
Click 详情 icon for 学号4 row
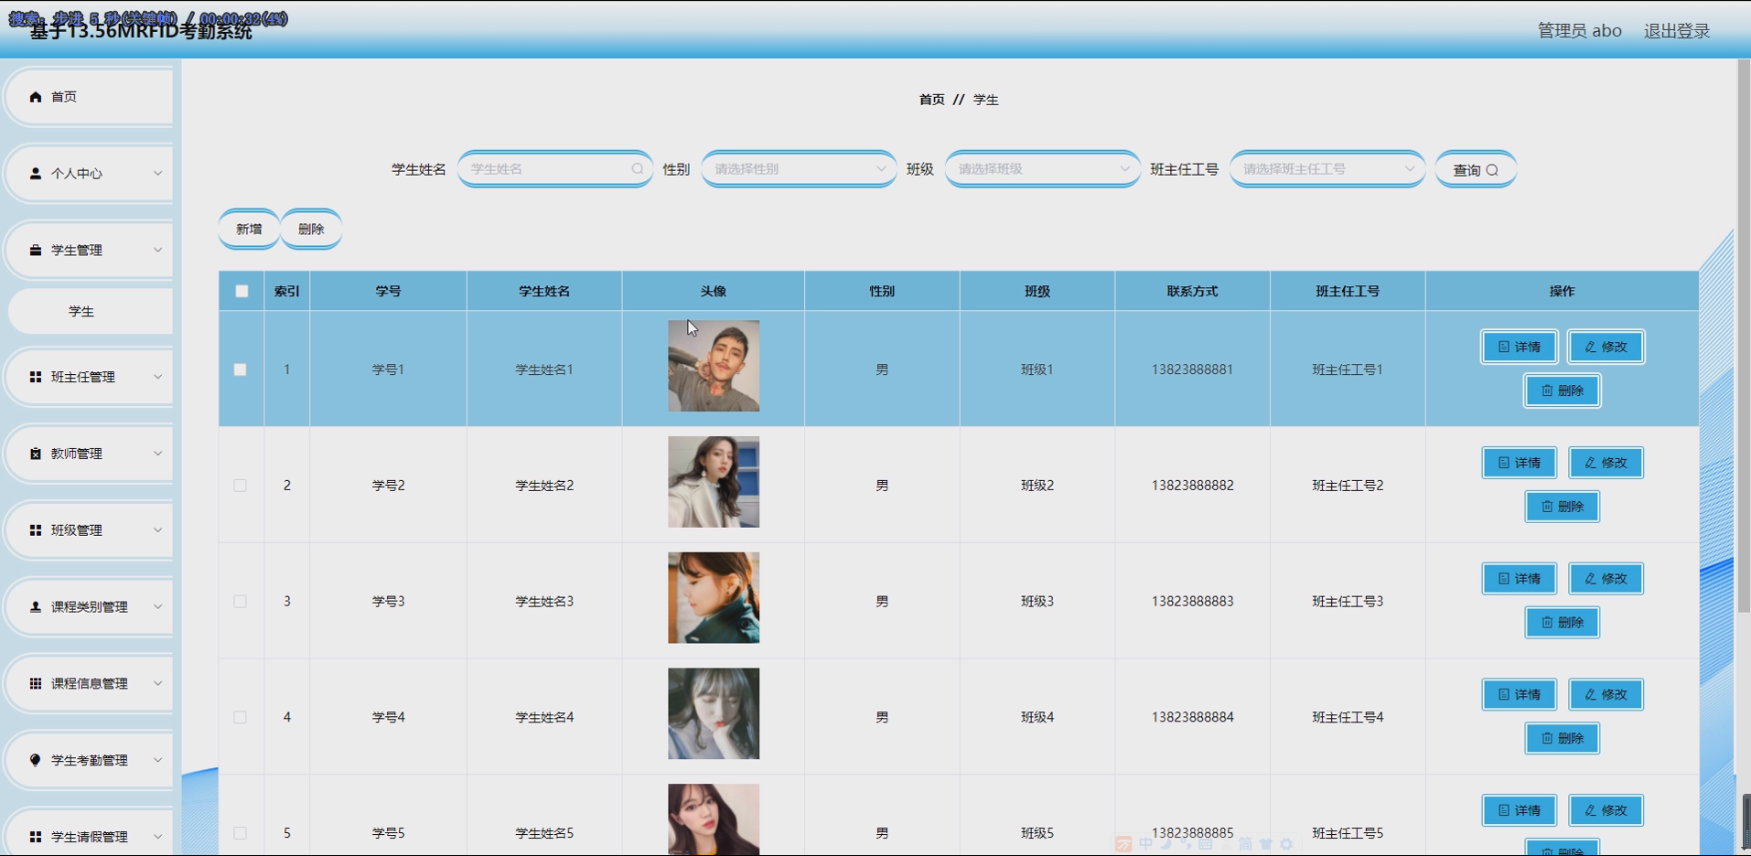[1504, 695]
